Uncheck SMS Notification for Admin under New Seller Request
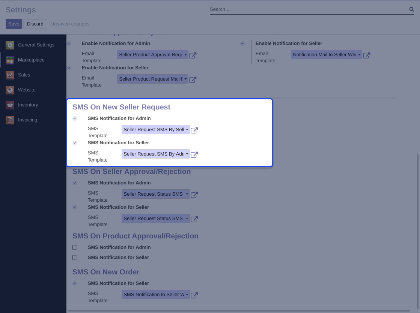 point(75,118)
